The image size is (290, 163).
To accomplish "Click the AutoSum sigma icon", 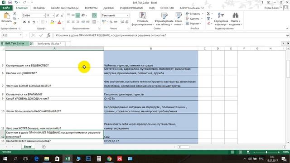I will click(208, 14).
